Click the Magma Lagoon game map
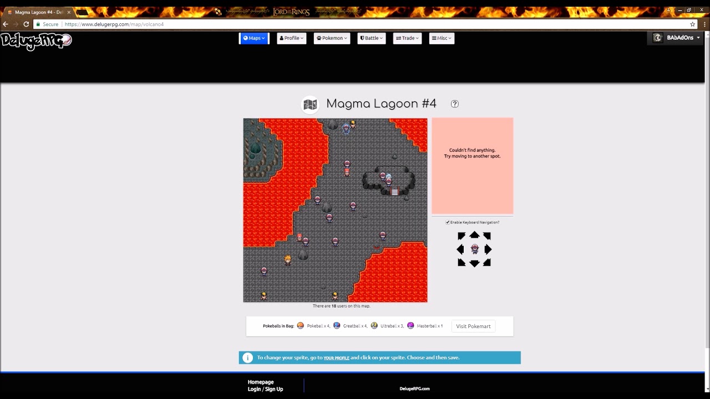The width and height of the screenshot is (710, 399). coord(335,210)
